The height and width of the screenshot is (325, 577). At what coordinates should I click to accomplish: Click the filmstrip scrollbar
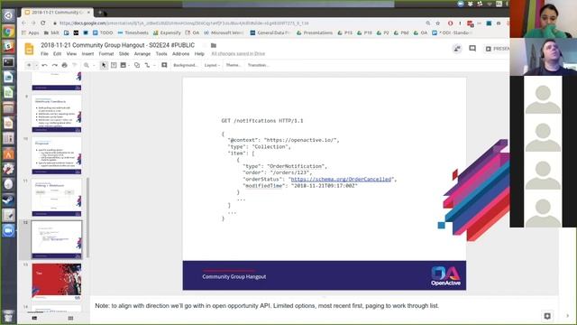(x=87, y=218)
